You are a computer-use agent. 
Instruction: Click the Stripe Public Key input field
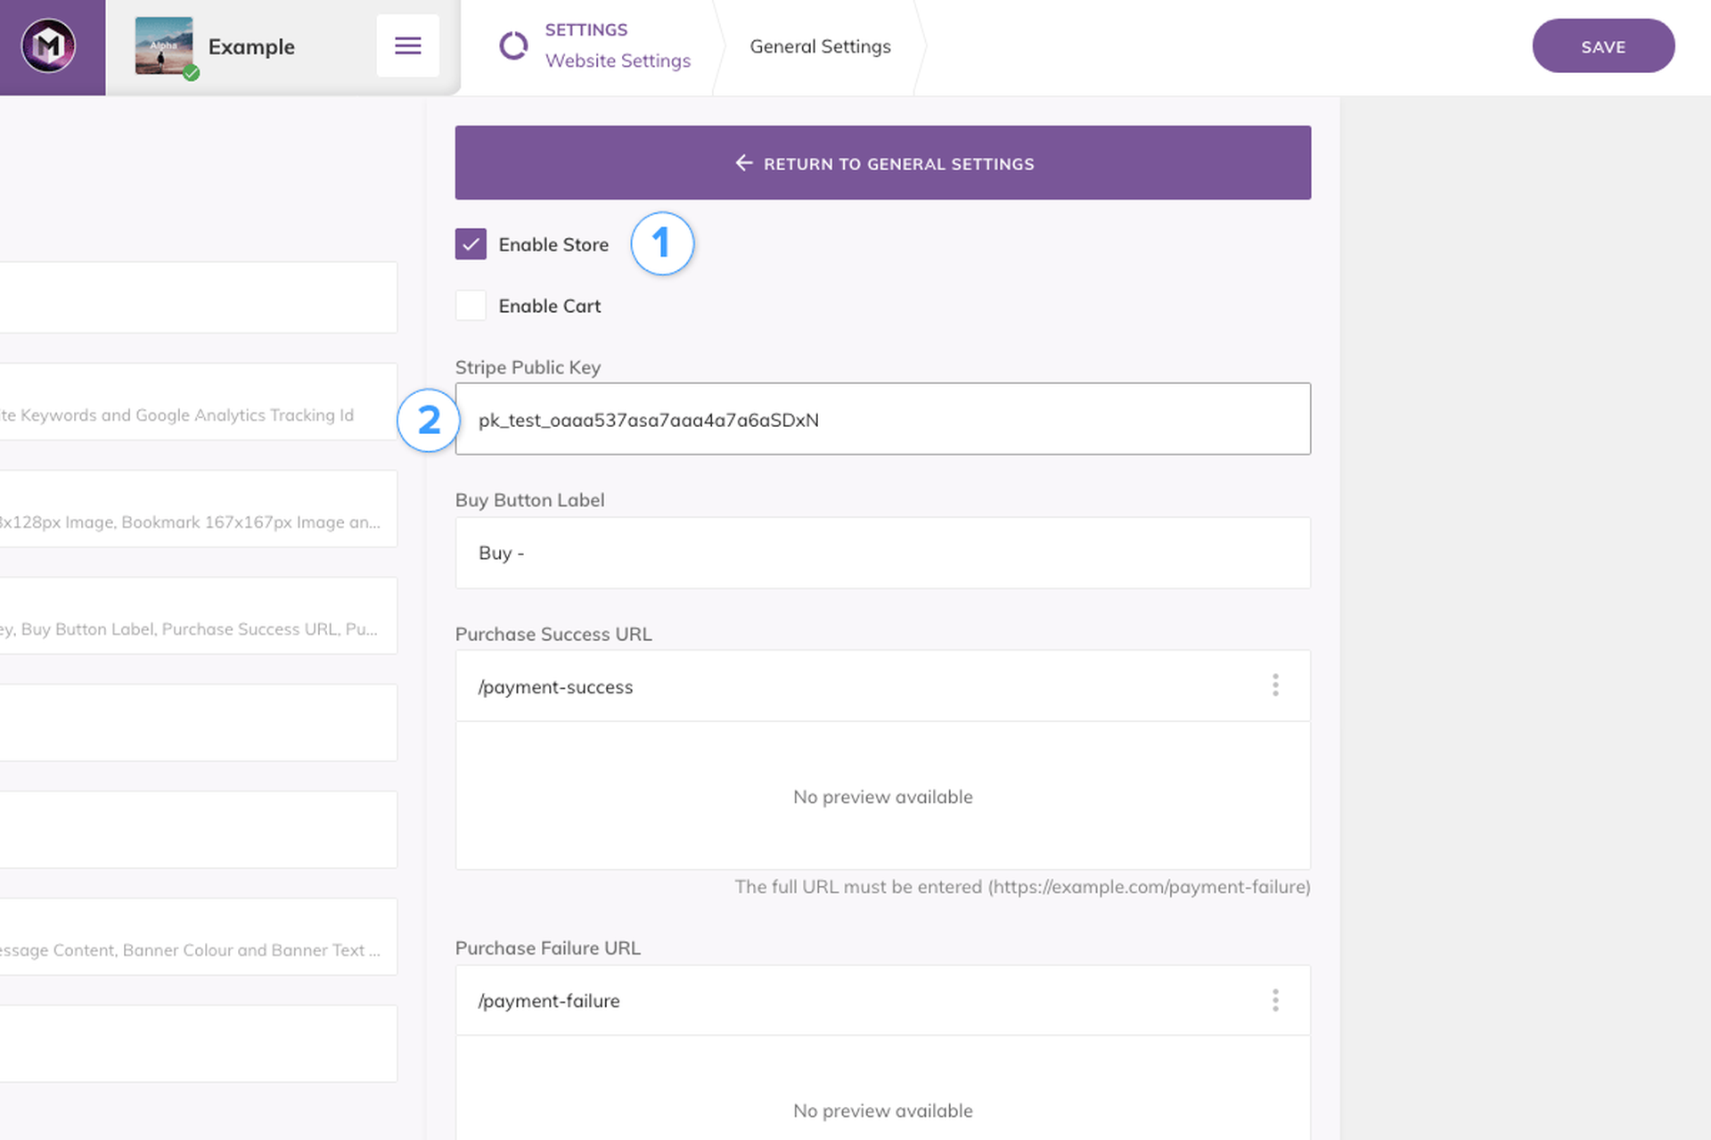(882, 419)
